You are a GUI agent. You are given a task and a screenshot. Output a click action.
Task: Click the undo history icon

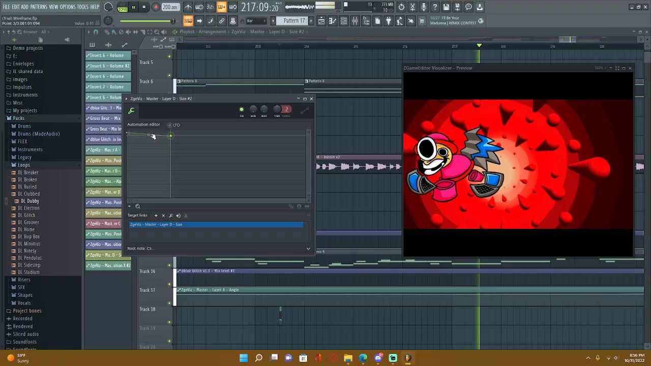(x=401, y=7)
